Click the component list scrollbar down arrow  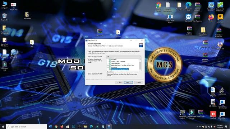140,70
